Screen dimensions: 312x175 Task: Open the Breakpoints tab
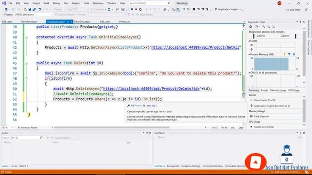(x=173, y=166)
